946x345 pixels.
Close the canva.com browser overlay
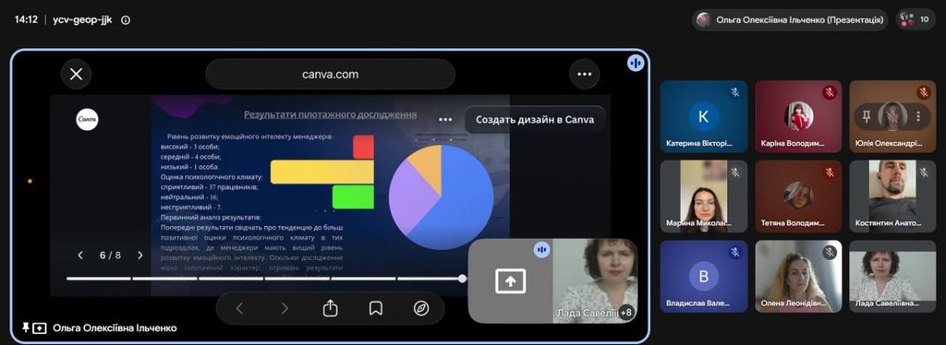click(76, 75)
